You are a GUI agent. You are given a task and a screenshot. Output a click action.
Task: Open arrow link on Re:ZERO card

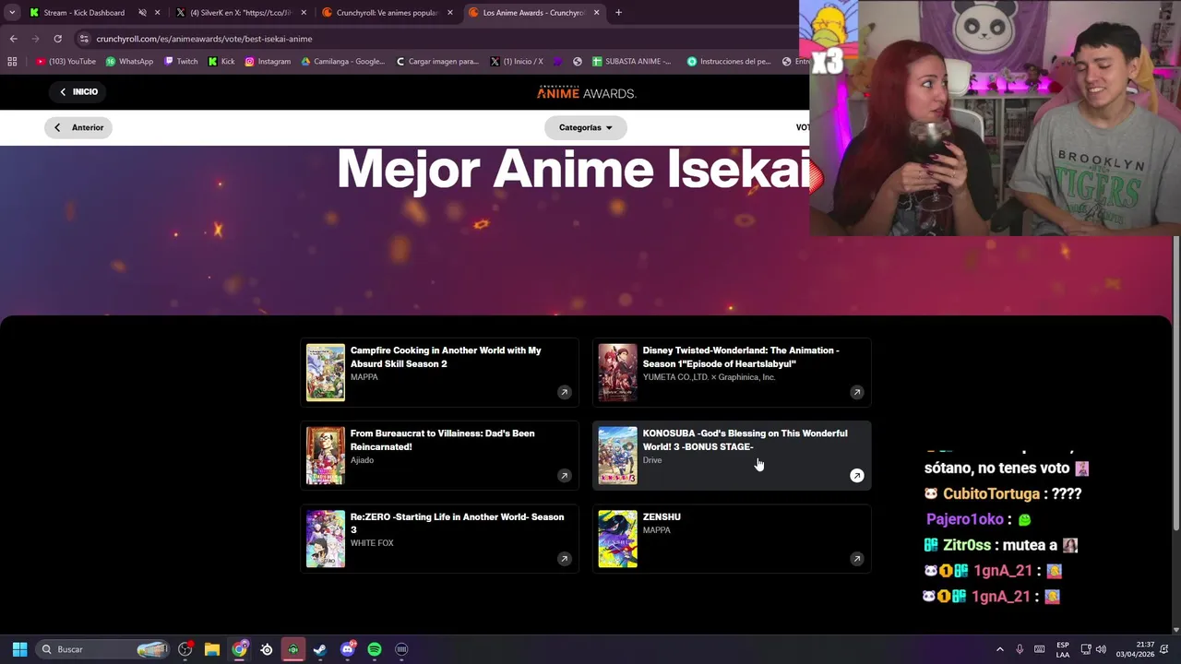[x=564, y=559]
